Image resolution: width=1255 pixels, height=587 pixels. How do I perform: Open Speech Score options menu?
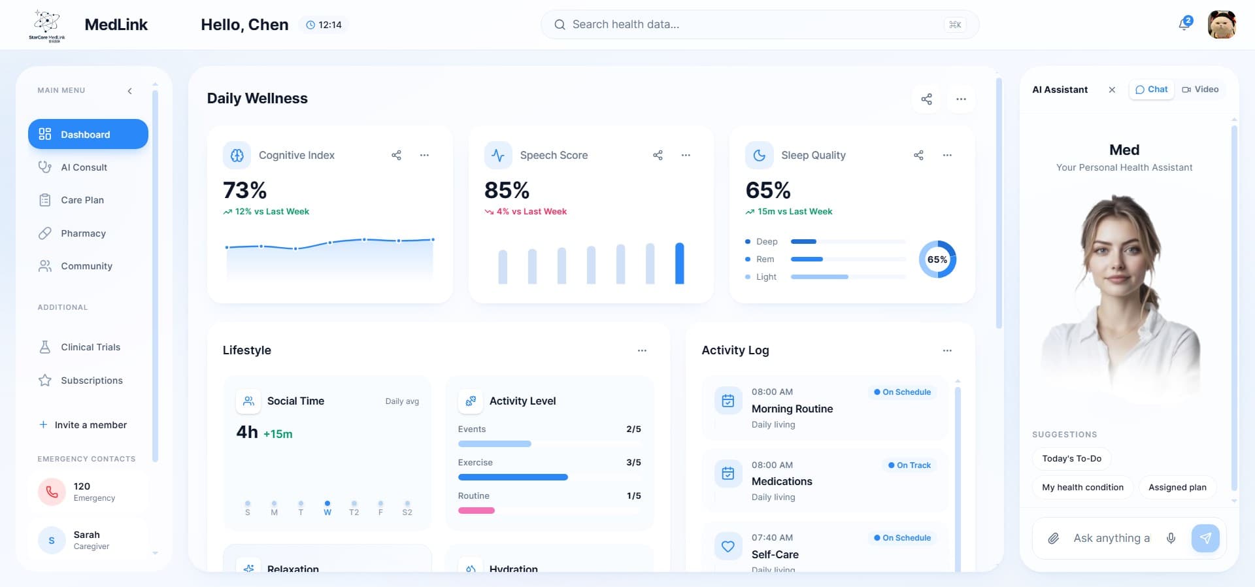(x=686, y=155)
